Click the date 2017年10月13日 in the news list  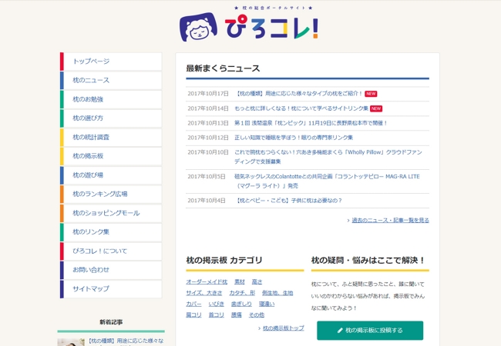(208, 123)
